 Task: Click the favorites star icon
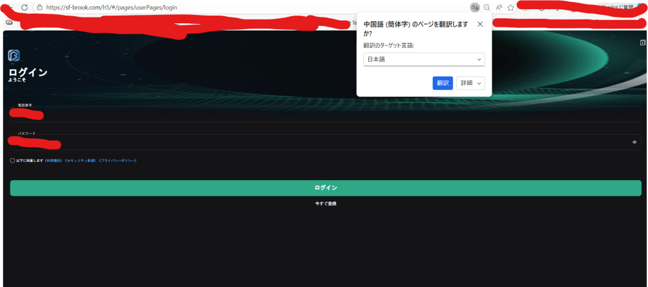coord(511,7)
